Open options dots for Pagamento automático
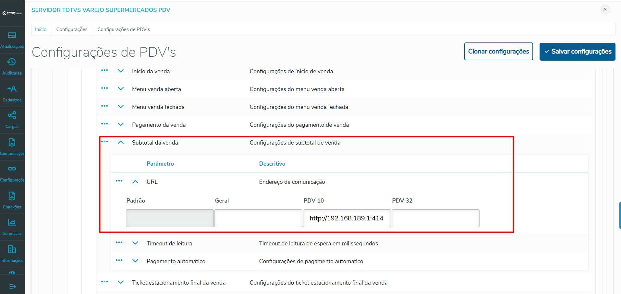 (119, 260)
